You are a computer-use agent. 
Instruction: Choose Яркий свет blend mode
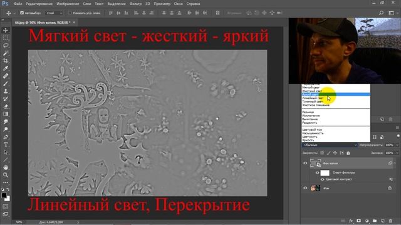point(336,94)
